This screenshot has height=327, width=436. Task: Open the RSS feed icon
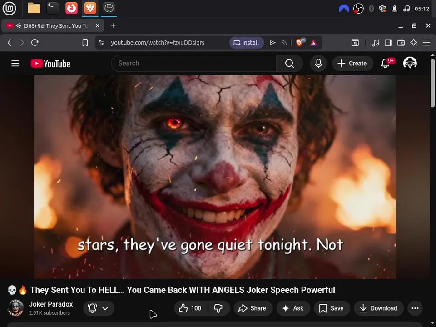coord(283,43)
